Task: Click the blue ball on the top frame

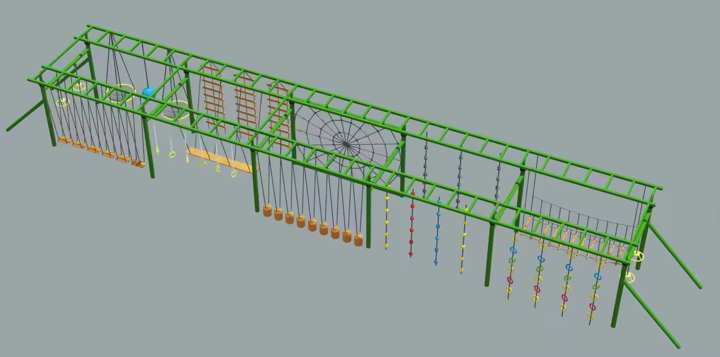Action: tap(149, 92)
